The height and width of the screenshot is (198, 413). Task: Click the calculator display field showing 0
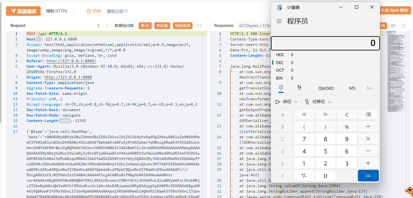325,43
